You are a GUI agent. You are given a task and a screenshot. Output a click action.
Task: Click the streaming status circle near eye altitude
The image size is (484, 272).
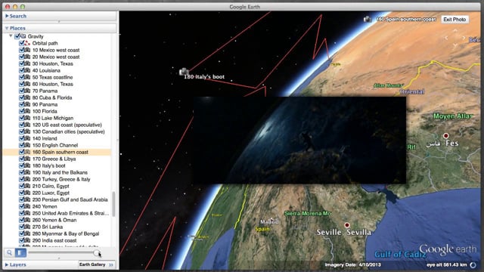pyautogui.click(x=473, y=265)
